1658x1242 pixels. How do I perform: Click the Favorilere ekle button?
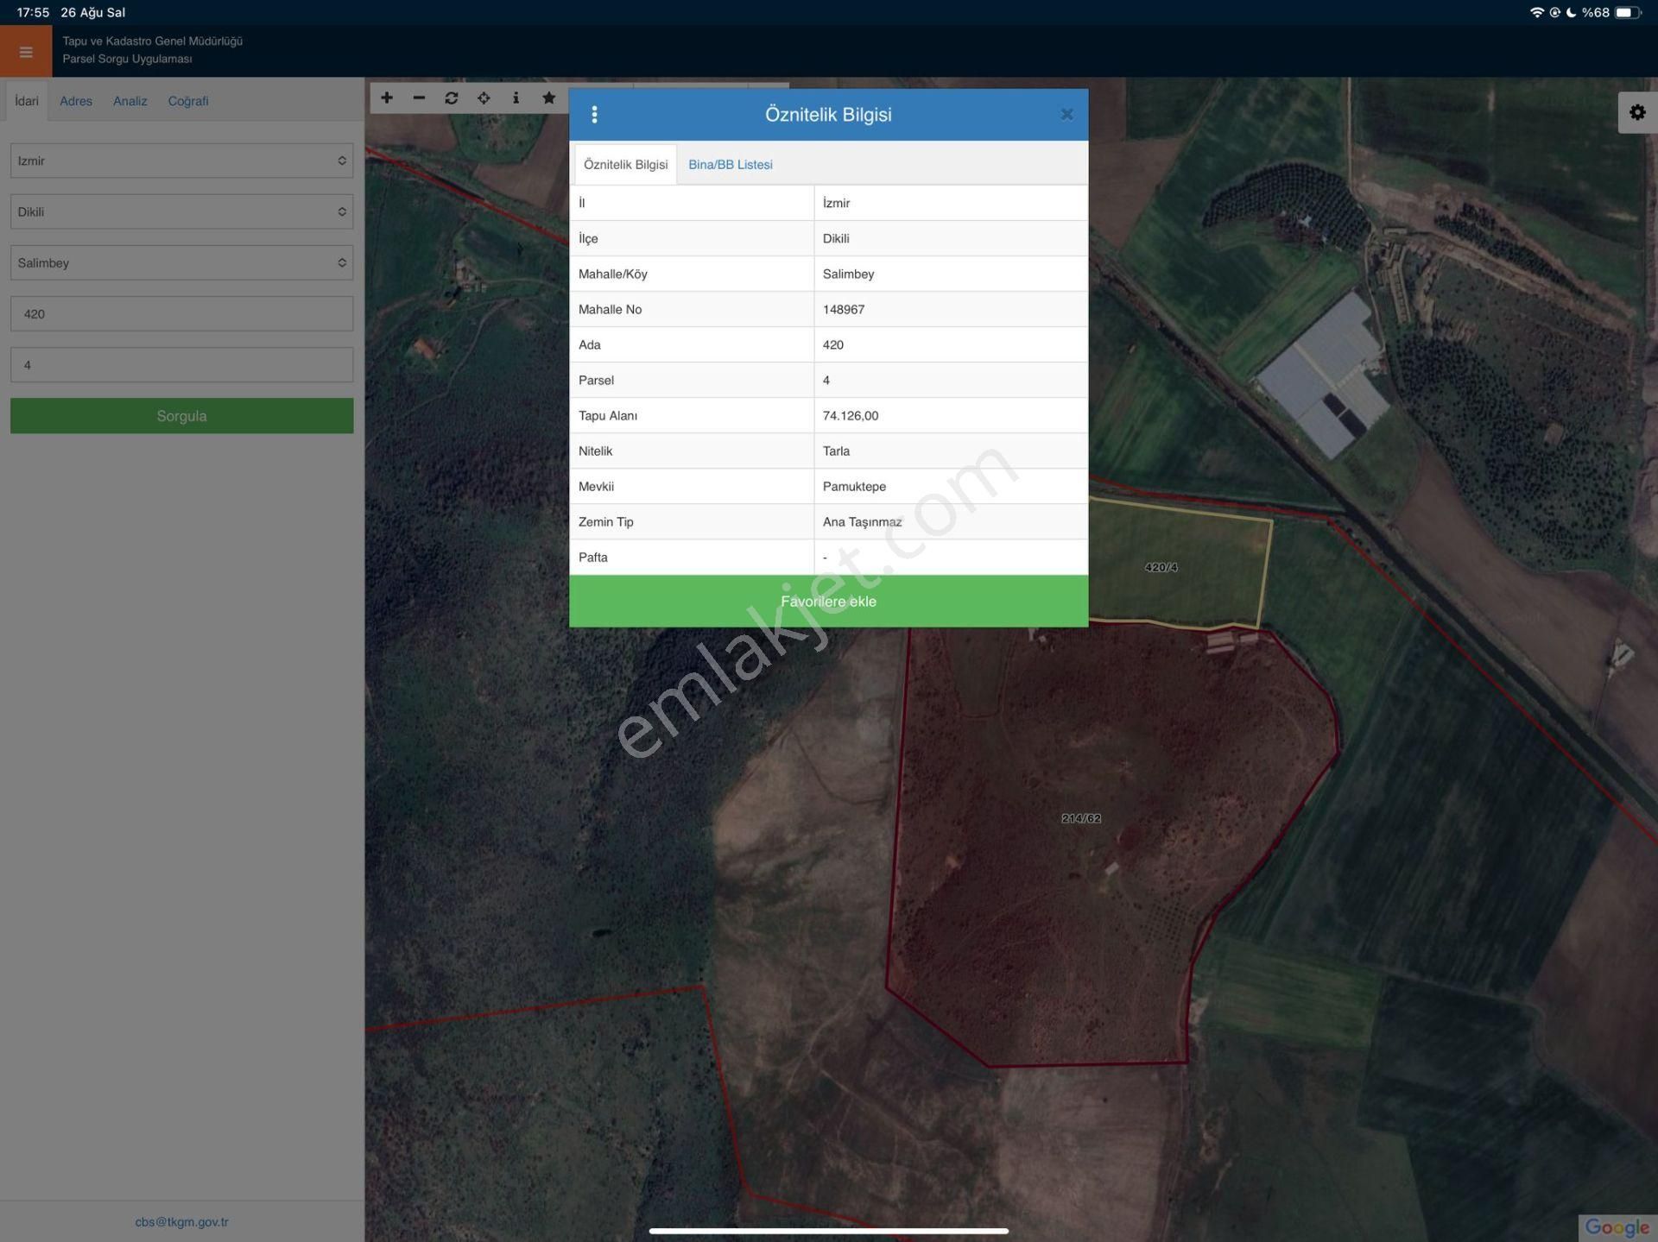click(828, 602)
